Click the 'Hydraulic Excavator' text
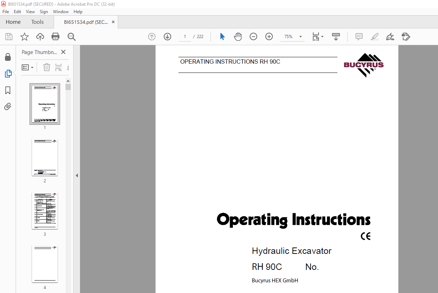The width and height of the screenshot is (438, 293). (x=292, y=251)
